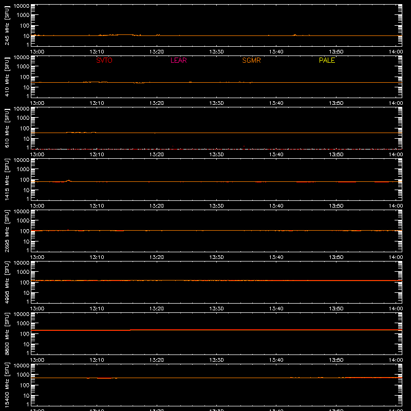Select the '15400 MHz [SFU]' axis title
411x411 pixels.
7,385
